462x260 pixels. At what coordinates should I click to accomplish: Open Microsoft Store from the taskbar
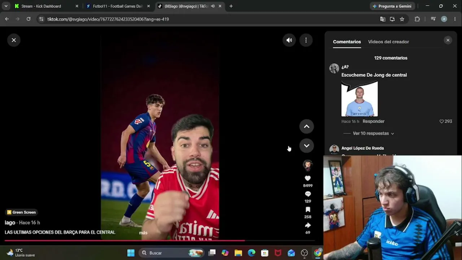click(x=265, y=253)
